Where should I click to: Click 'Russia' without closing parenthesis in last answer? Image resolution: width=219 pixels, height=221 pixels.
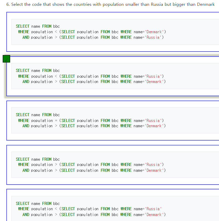[153, 209]
